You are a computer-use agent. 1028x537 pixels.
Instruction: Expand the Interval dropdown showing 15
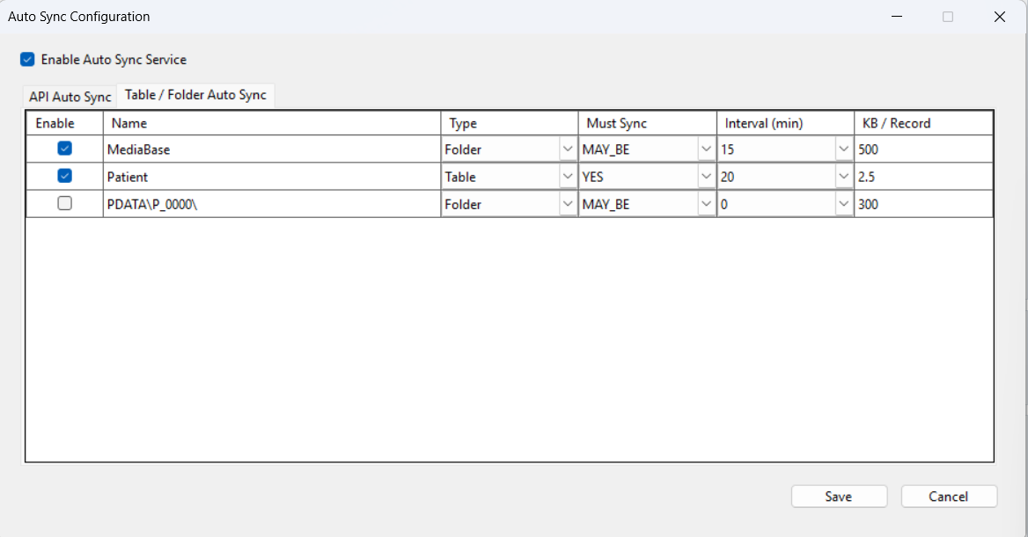[844, 149]
